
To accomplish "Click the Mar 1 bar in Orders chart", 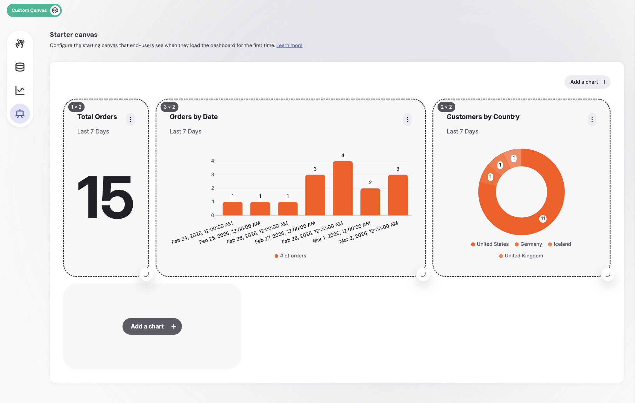I will [370, 202].
